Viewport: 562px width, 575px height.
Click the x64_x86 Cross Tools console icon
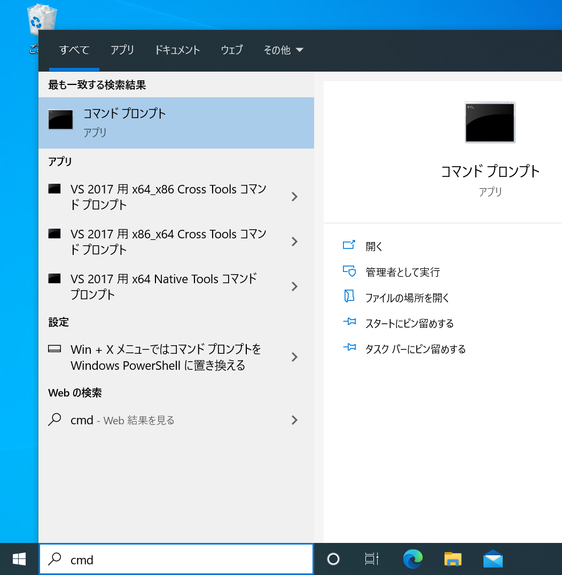point(54,189)
